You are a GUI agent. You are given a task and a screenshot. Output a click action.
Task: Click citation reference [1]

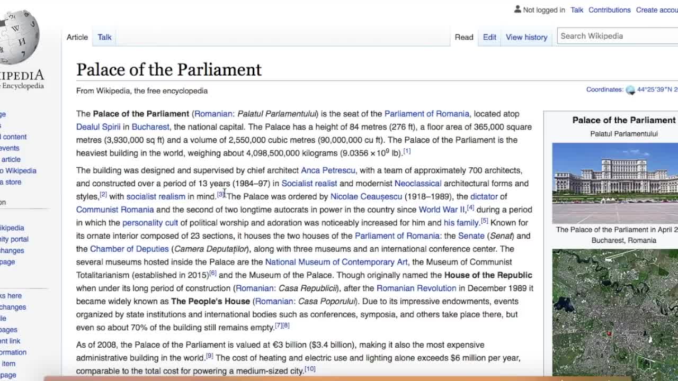tap(407, 151)
